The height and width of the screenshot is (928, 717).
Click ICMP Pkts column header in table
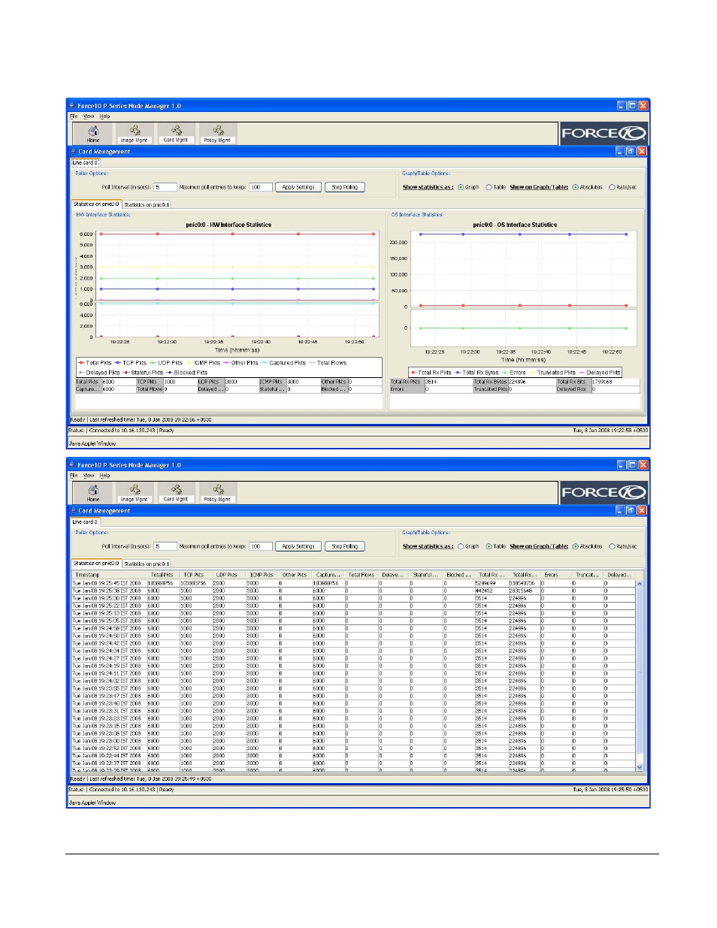[x=262, y=575]
